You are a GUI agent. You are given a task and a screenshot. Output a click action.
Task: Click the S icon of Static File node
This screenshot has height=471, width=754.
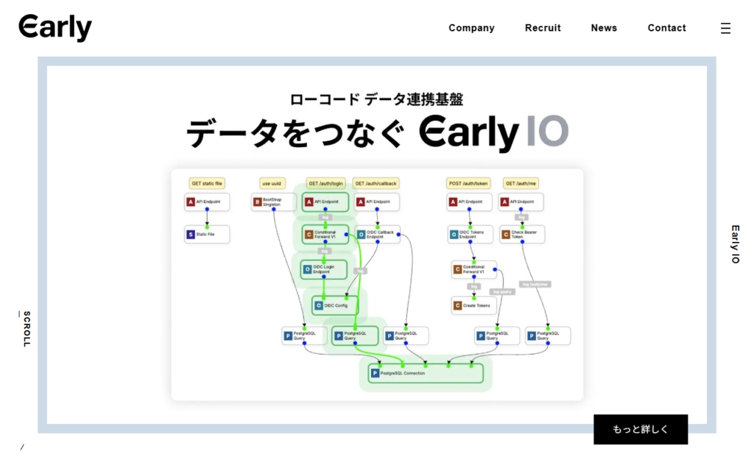pyautogui.click(x=191, y=235)
